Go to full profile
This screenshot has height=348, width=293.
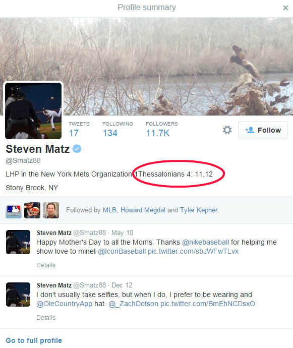34,340
